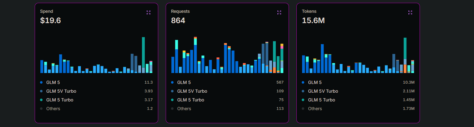Click the 864 total requests value

[x=178, y=21]
